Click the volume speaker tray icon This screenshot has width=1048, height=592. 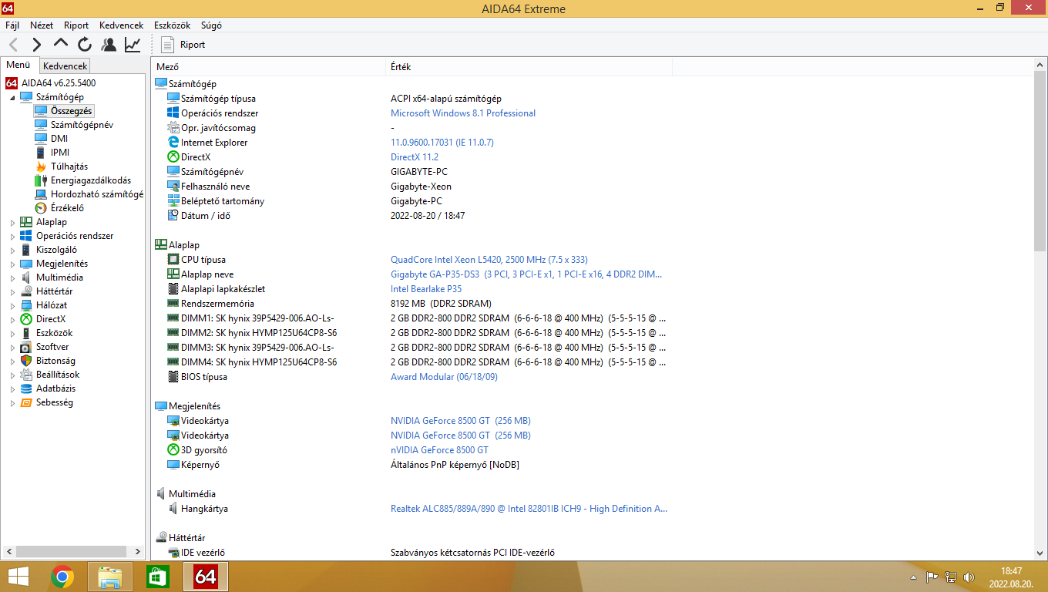tap(969, 577)
